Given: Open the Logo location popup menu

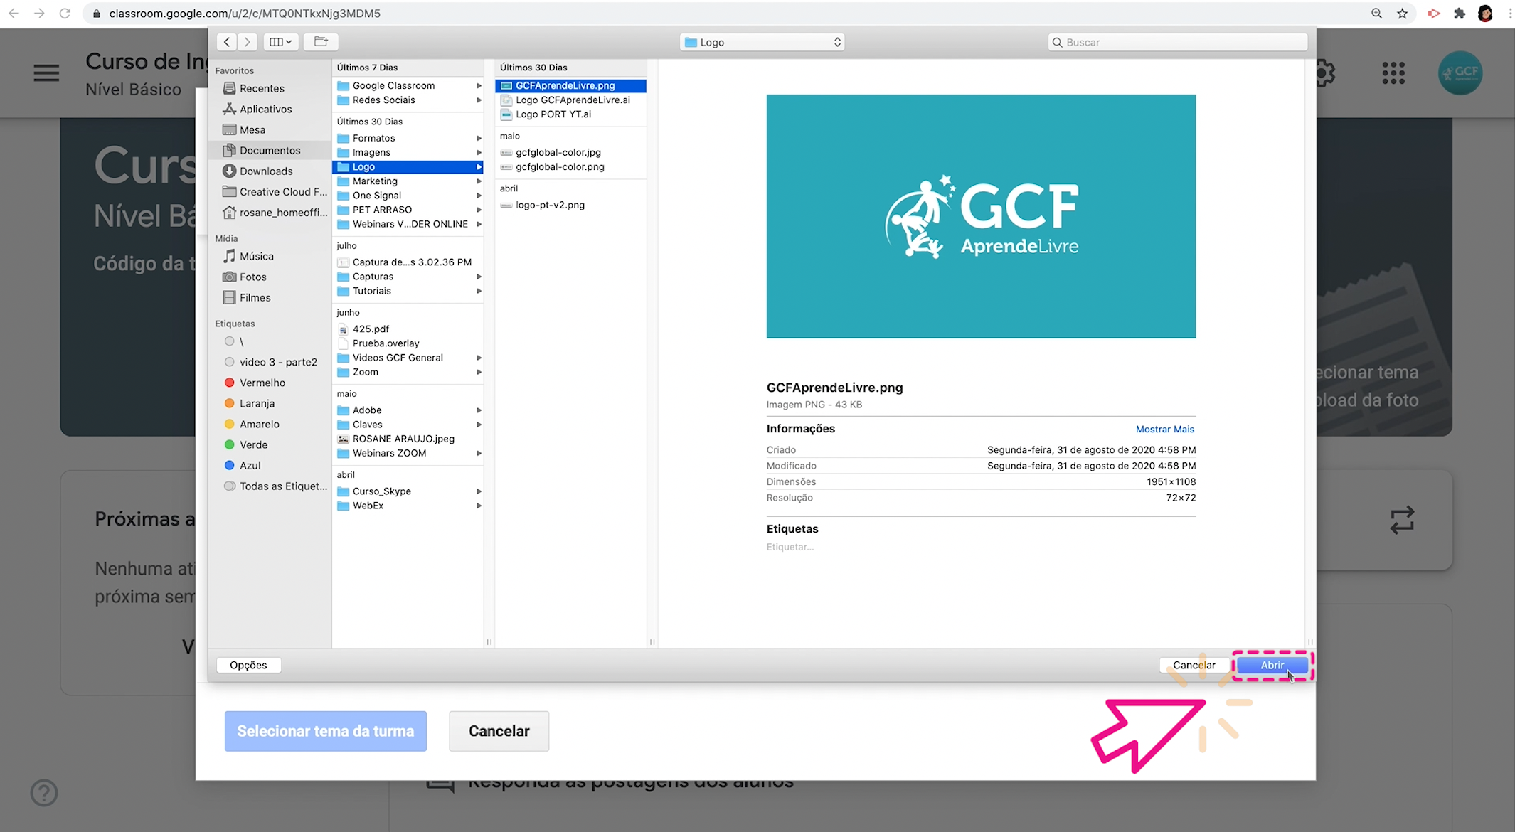Looking at the screenshot, I should [762, 42].
